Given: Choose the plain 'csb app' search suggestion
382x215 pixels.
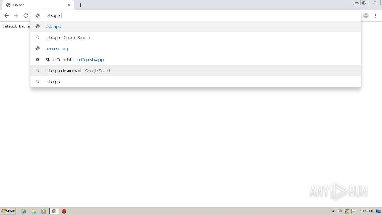Looking at the screenshot, I should click(196, 82).
